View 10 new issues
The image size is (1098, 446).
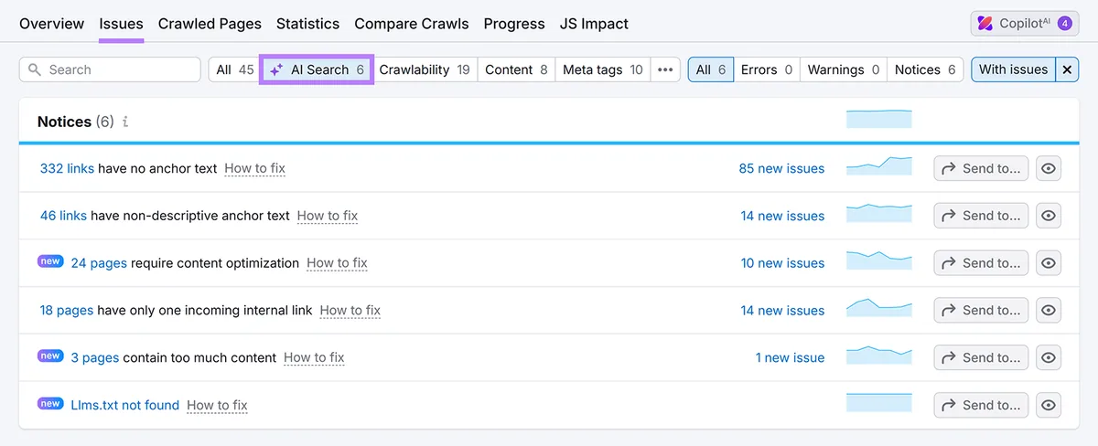pyautogui.click(x=782, y=263)
